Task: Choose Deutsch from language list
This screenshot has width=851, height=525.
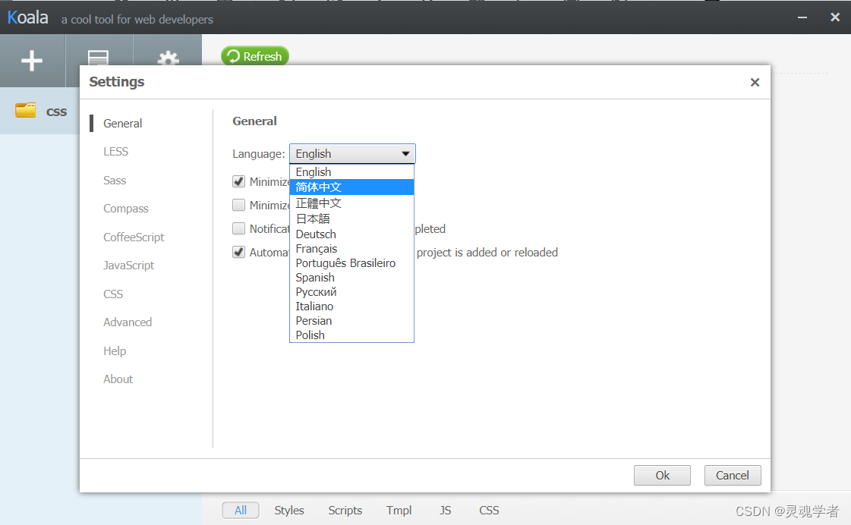Action: 351,234
